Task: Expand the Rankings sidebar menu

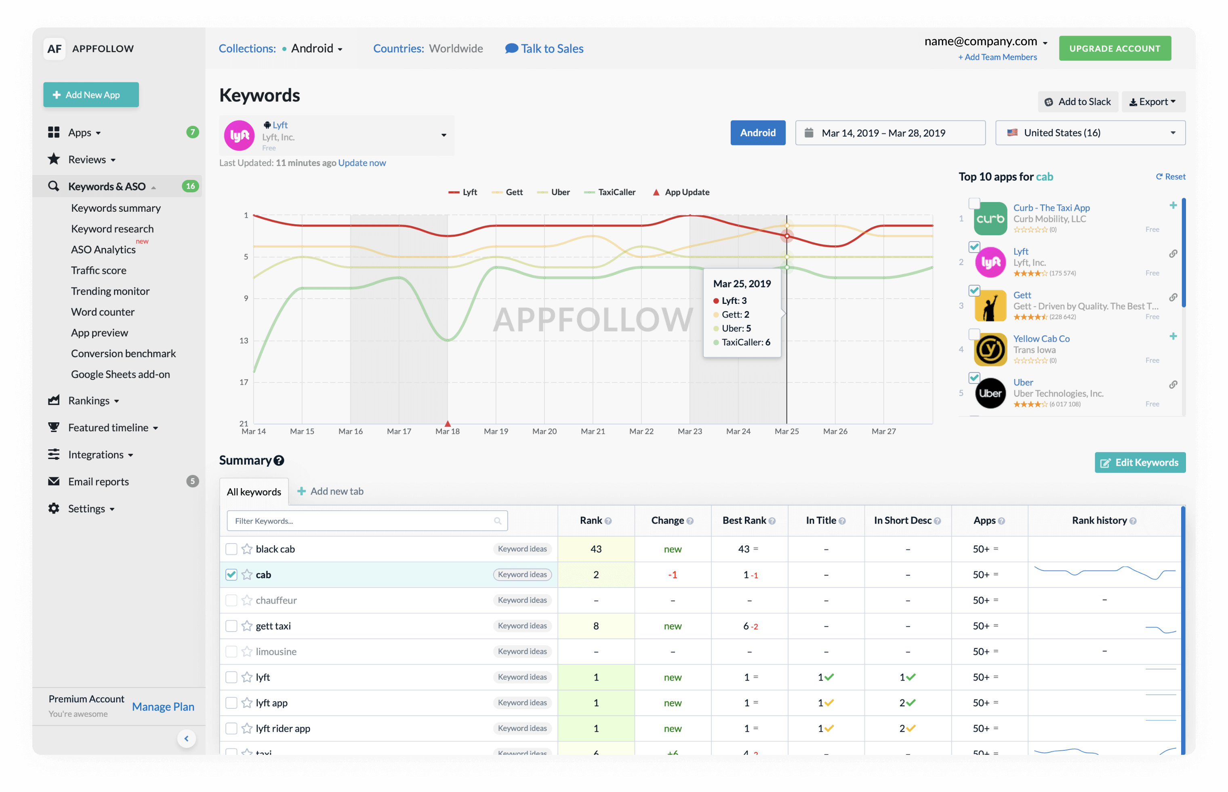Action: click(x=94, y=400)
